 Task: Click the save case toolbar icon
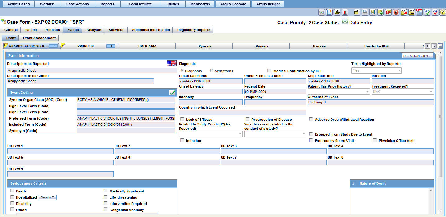(372, 12)
